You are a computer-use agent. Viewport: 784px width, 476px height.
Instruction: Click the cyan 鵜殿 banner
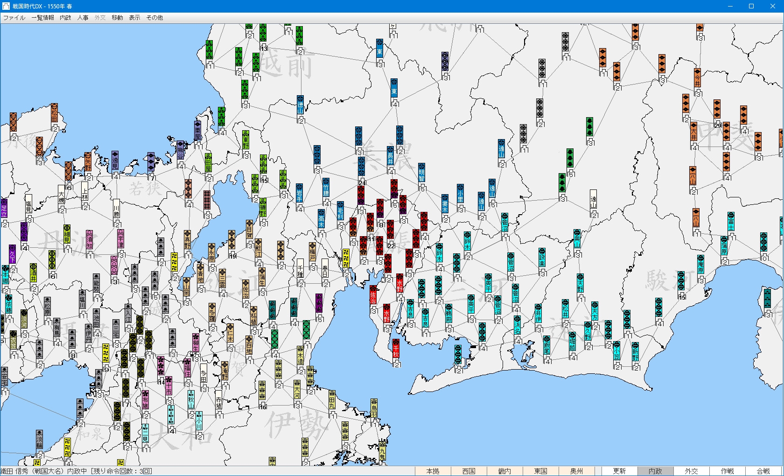coord(448,314)
